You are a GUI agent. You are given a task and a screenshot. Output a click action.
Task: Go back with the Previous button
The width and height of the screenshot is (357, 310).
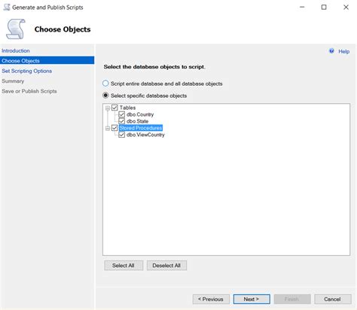click(211, 299)
